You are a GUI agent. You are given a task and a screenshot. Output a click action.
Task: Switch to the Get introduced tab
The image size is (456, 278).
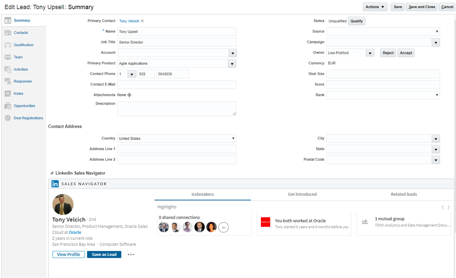302,194
